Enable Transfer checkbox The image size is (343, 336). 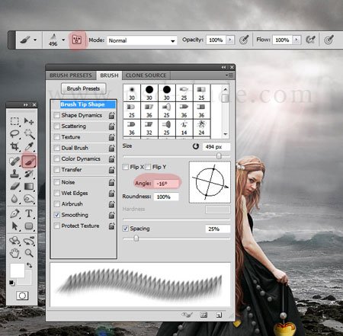coord(57,170)
